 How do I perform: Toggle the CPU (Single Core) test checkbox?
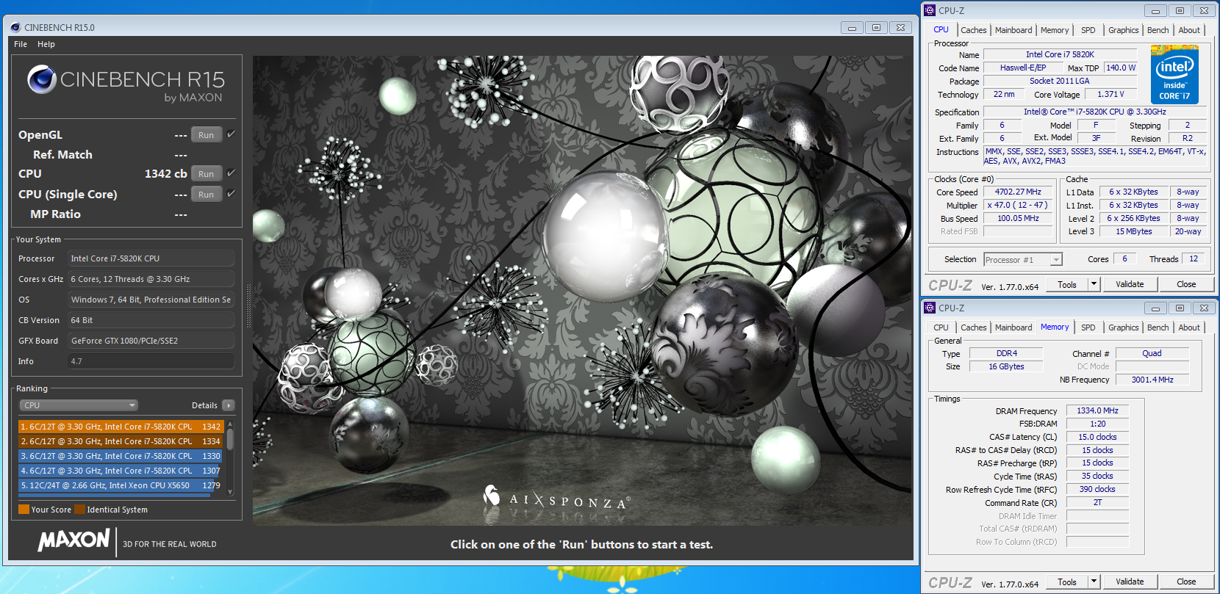click(x=231, y=194)
